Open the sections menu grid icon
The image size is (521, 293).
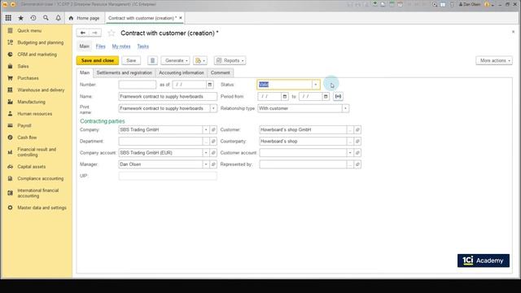8,18
